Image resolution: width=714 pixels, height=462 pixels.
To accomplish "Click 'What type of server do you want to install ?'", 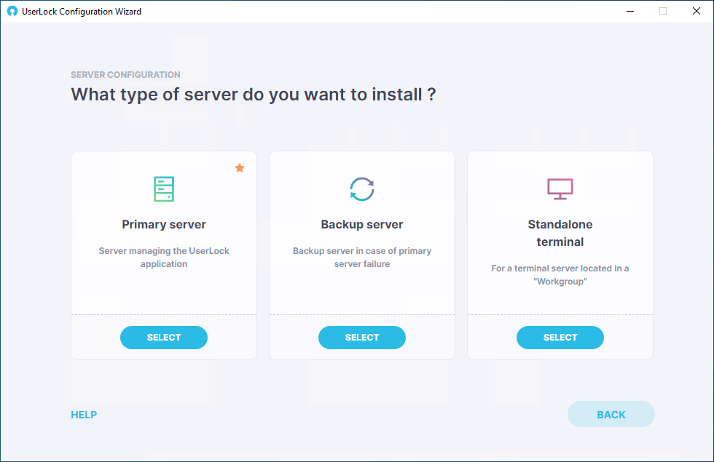I will 254,95.
